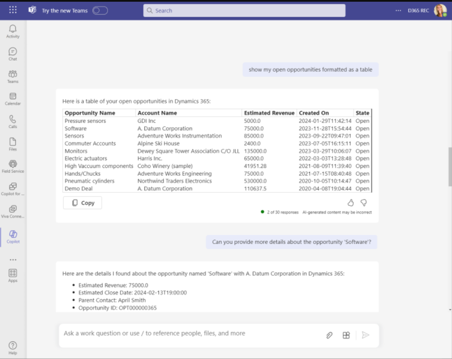Click the Parent Contact: April Smith line
The image size is (452, 359).
click(x=112, y=300)
